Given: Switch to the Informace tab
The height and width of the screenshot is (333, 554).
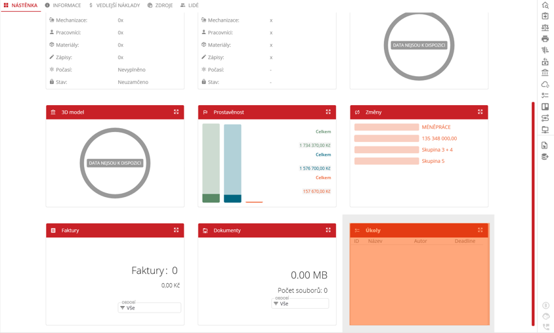Looking at the screenshot, I should [63, 5].
